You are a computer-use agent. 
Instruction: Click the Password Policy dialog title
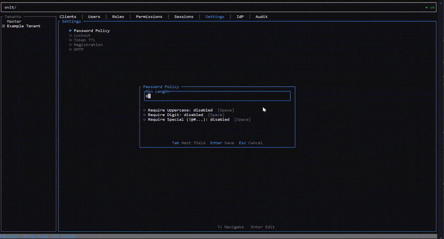click(161, 87)
